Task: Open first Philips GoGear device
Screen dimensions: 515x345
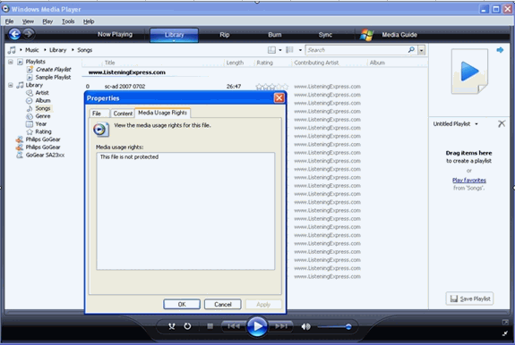Action: point(43,139)
